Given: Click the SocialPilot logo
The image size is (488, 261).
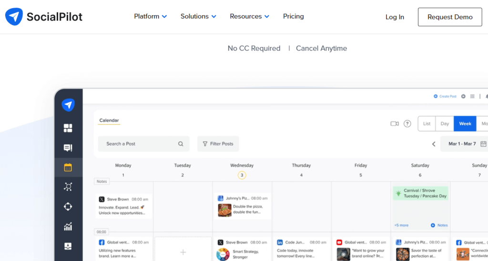Looking at the screenshot, I should 44,17.
